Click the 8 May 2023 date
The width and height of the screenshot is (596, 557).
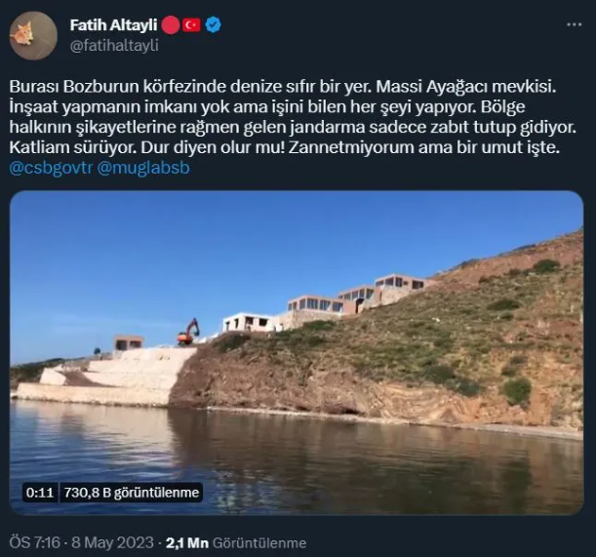click(x=112, y=542)
